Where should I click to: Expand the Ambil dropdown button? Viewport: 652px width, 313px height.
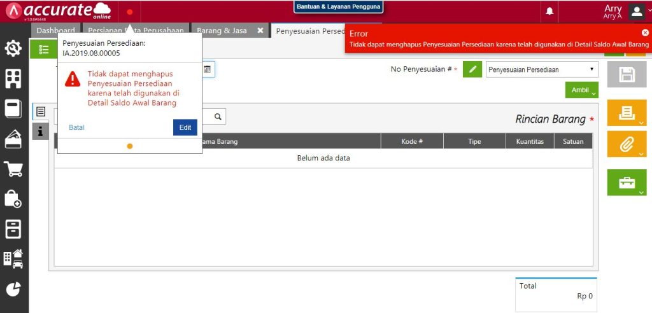coord(581,90)
